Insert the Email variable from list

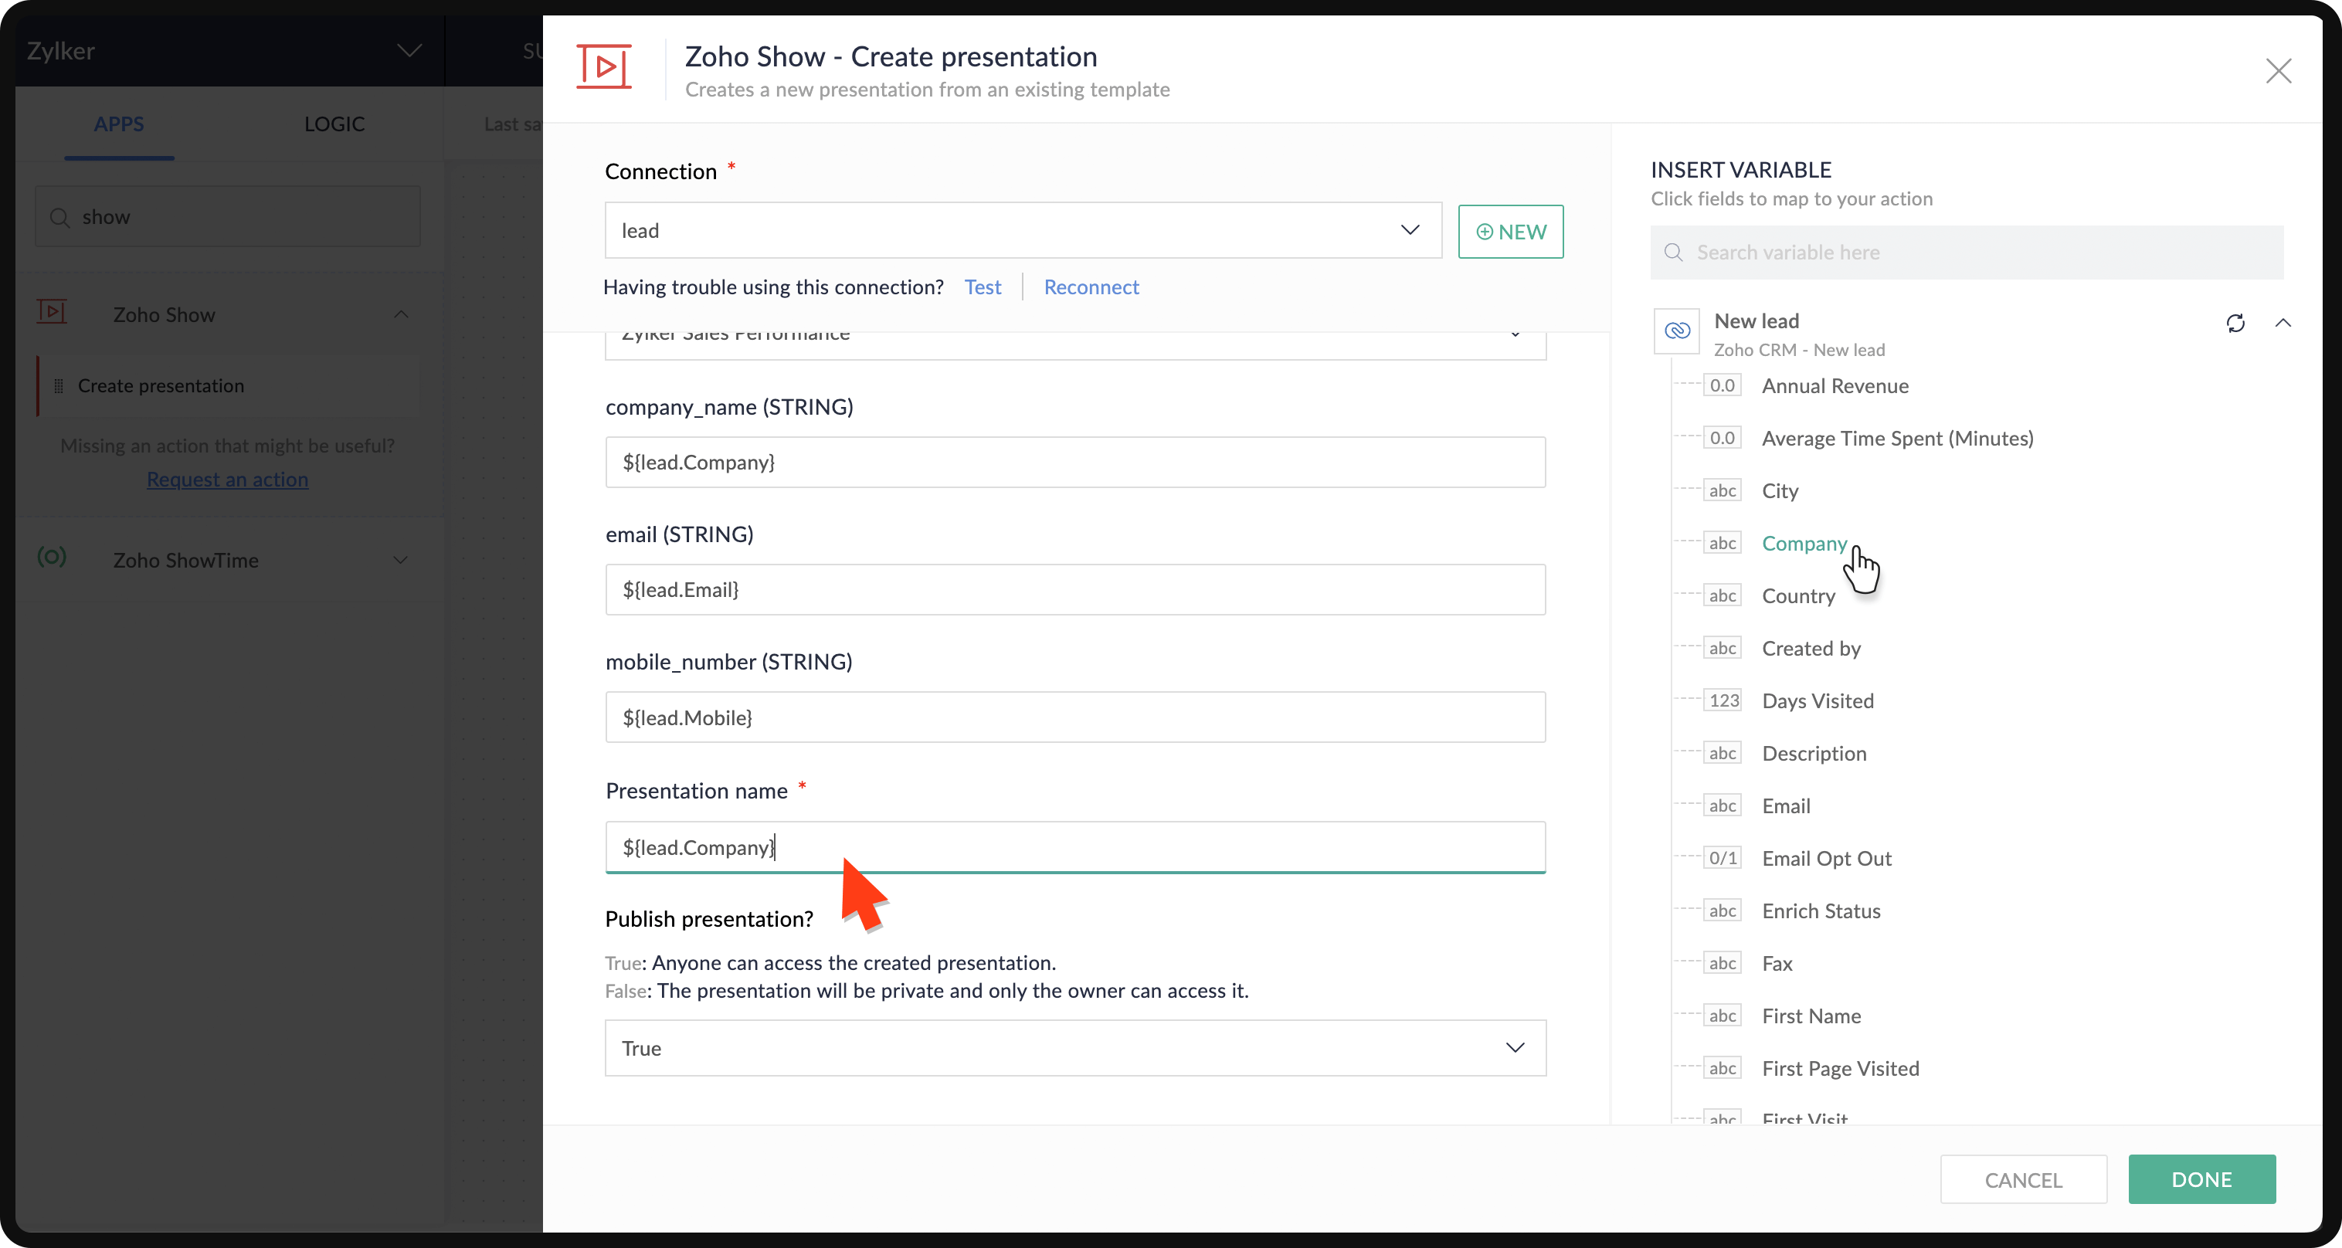[1786, 806]
